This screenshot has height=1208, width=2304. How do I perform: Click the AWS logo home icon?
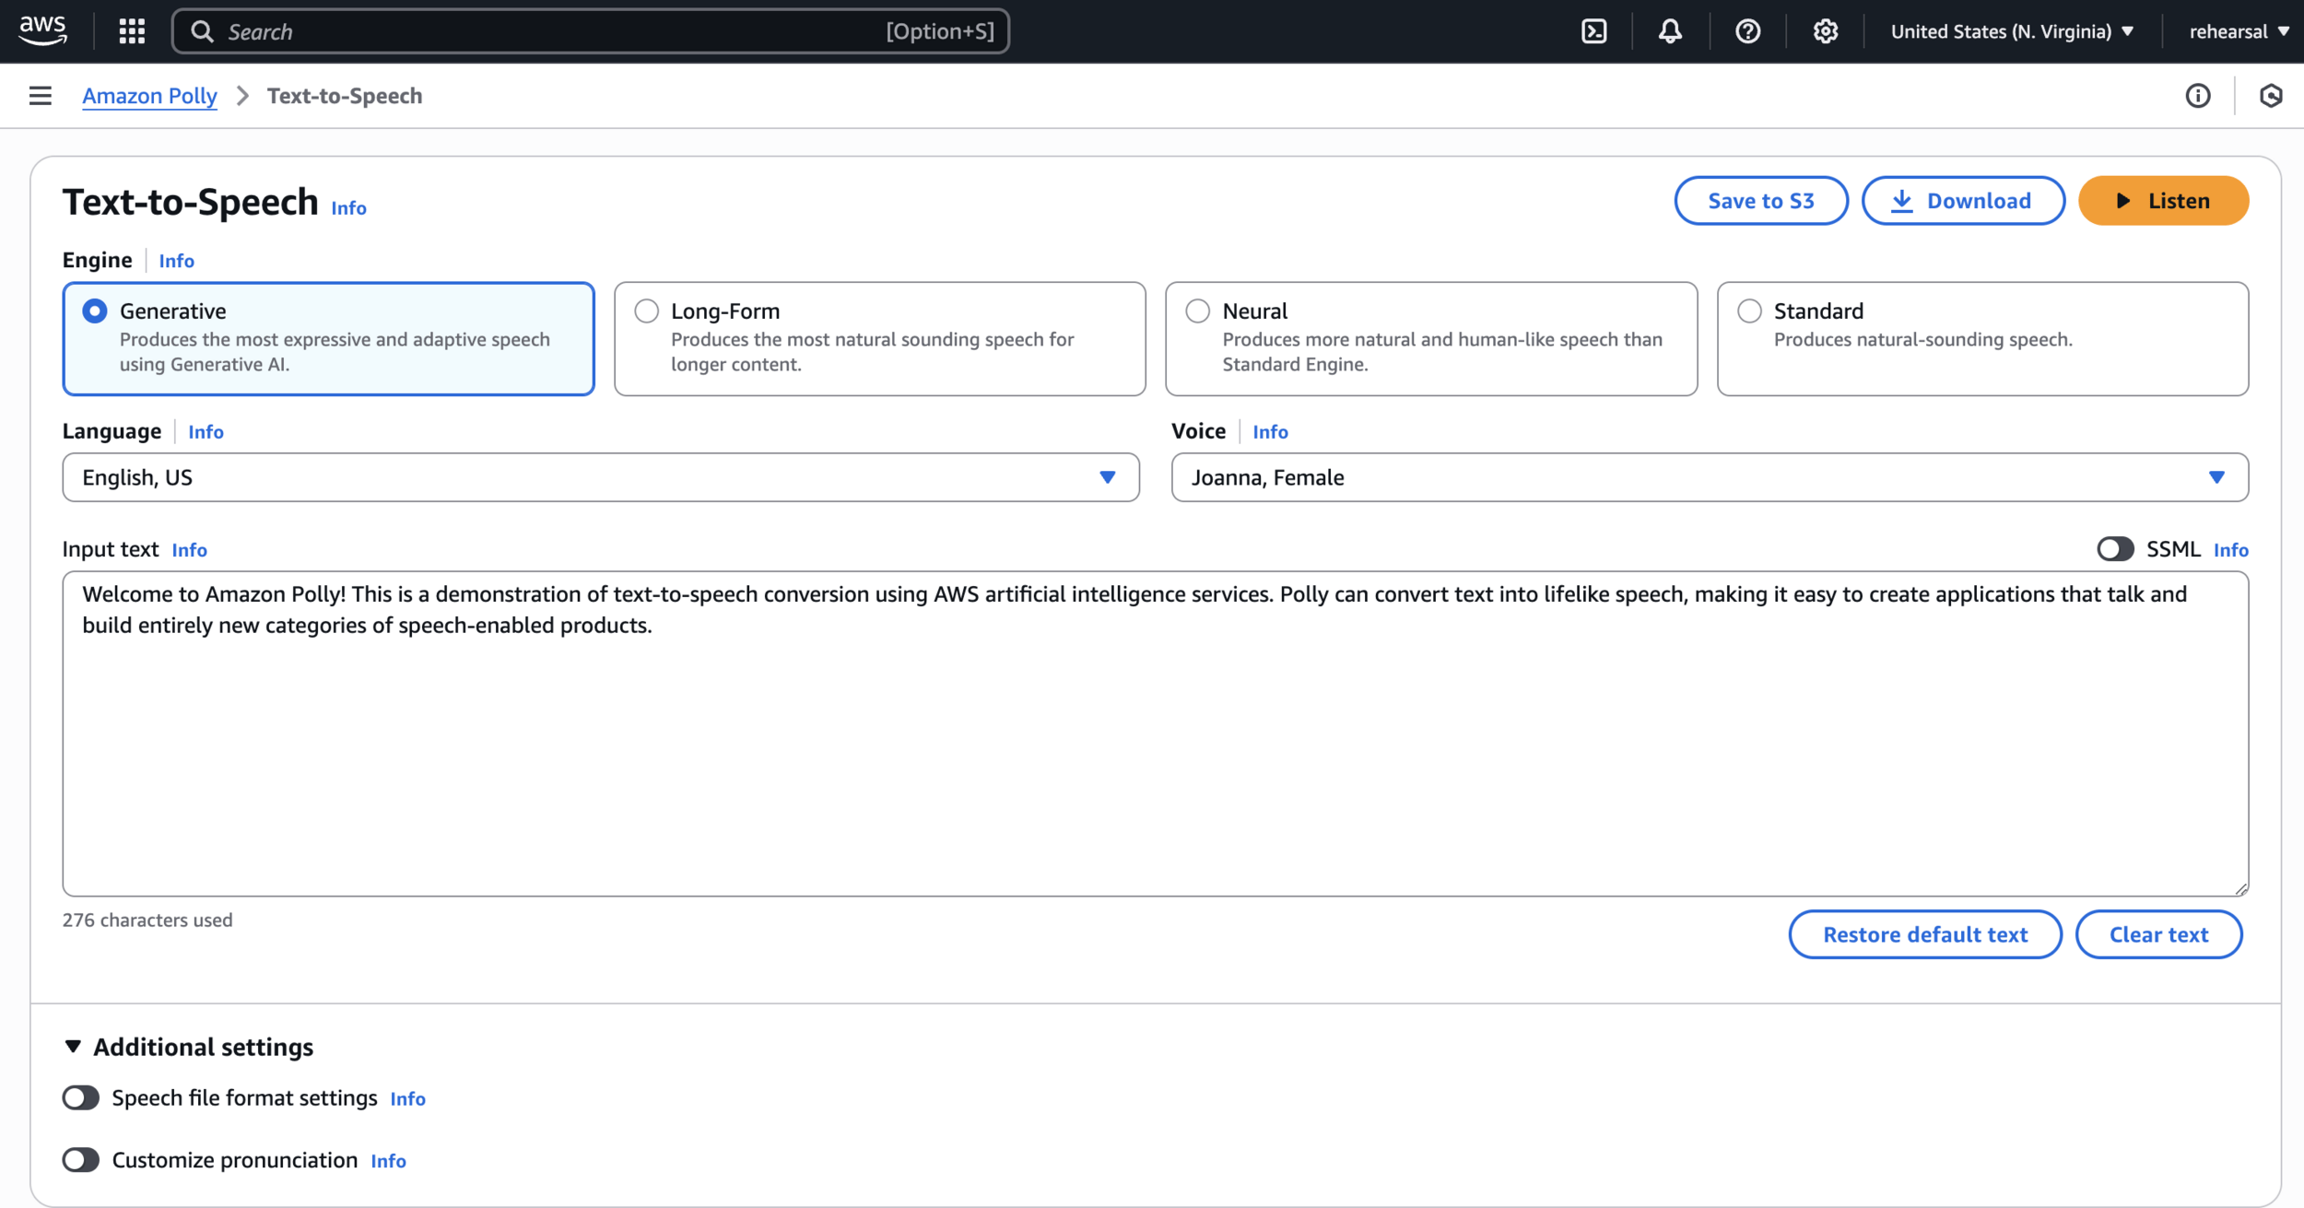(x=42, y=29)
